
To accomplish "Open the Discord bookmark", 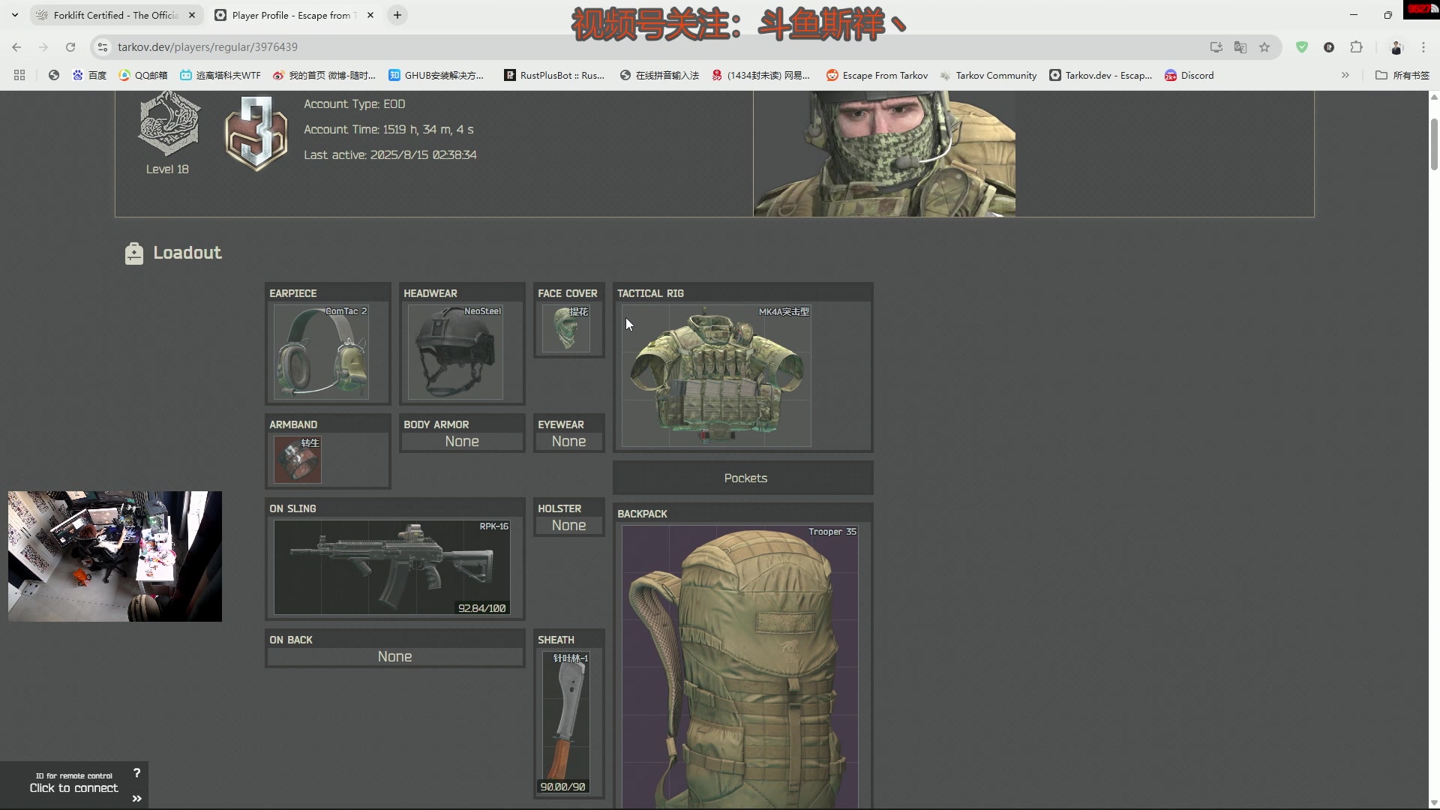I will [1189, 75].
